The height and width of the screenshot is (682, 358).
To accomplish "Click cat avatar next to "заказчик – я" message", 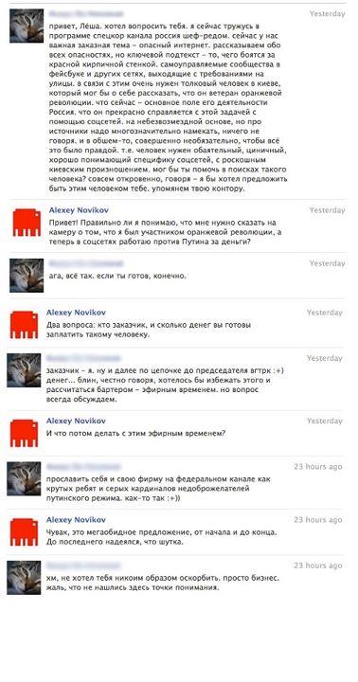I will (x=24, y=370).
